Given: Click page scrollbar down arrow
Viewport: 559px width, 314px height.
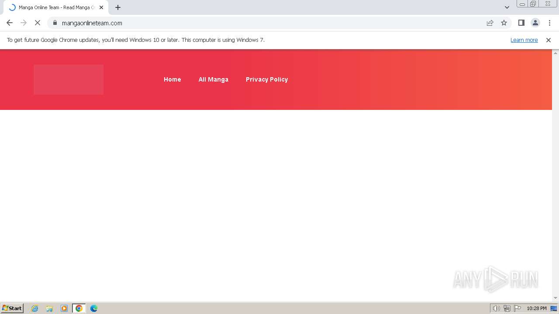Looking at the screenshot, I should pos(556,298).
